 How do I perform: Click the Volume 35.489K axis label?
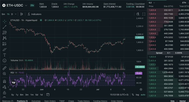(x=140, y=67)
